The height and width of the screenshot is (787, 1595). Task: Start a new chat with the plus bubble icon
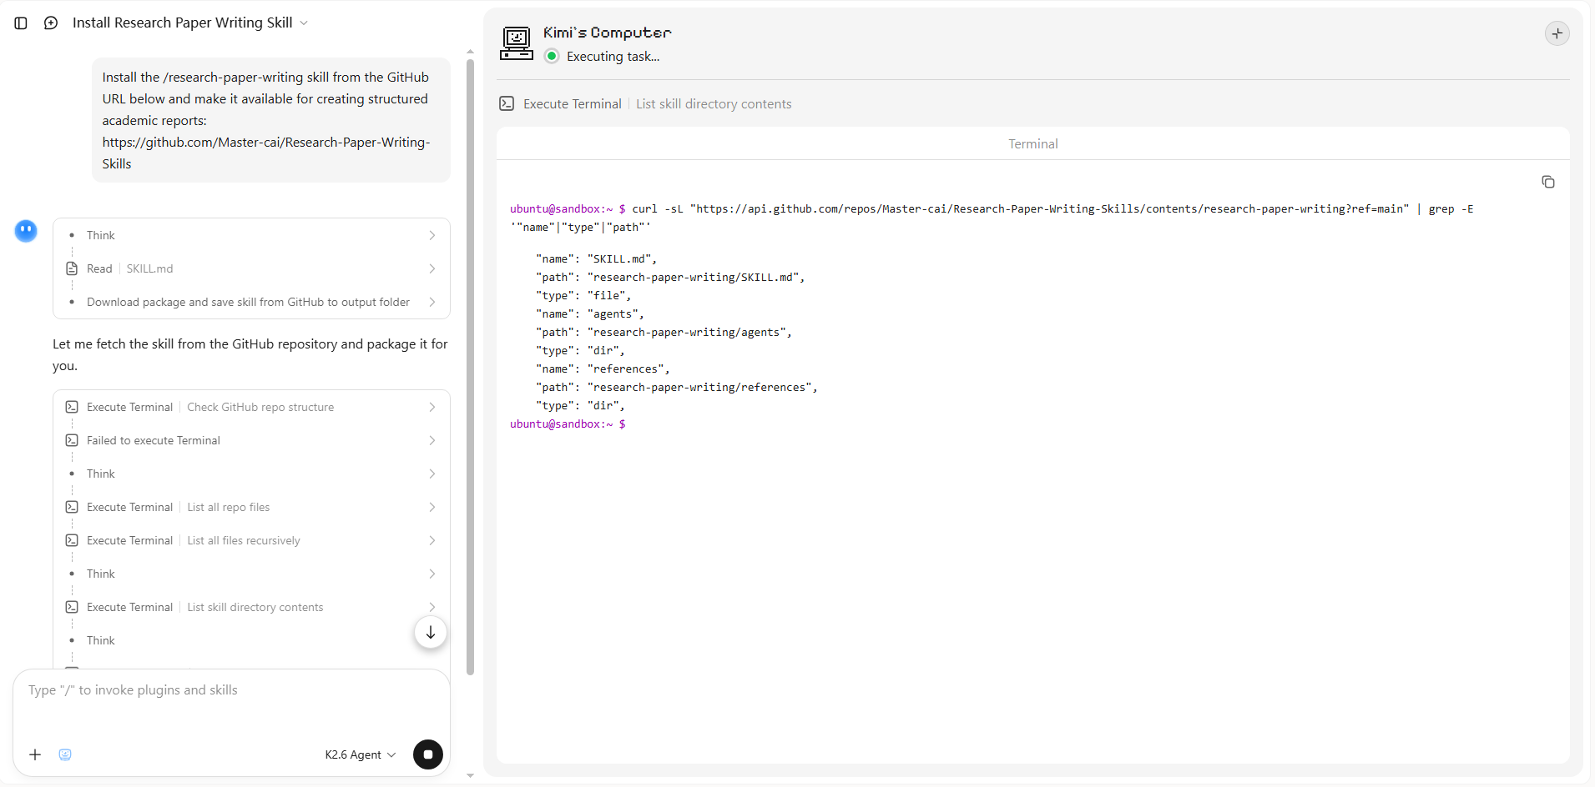click(51, 23)
